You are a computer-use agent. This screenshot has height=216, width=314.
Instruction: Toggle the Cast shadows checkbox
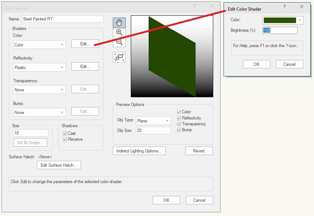click(x=65, y=134)
